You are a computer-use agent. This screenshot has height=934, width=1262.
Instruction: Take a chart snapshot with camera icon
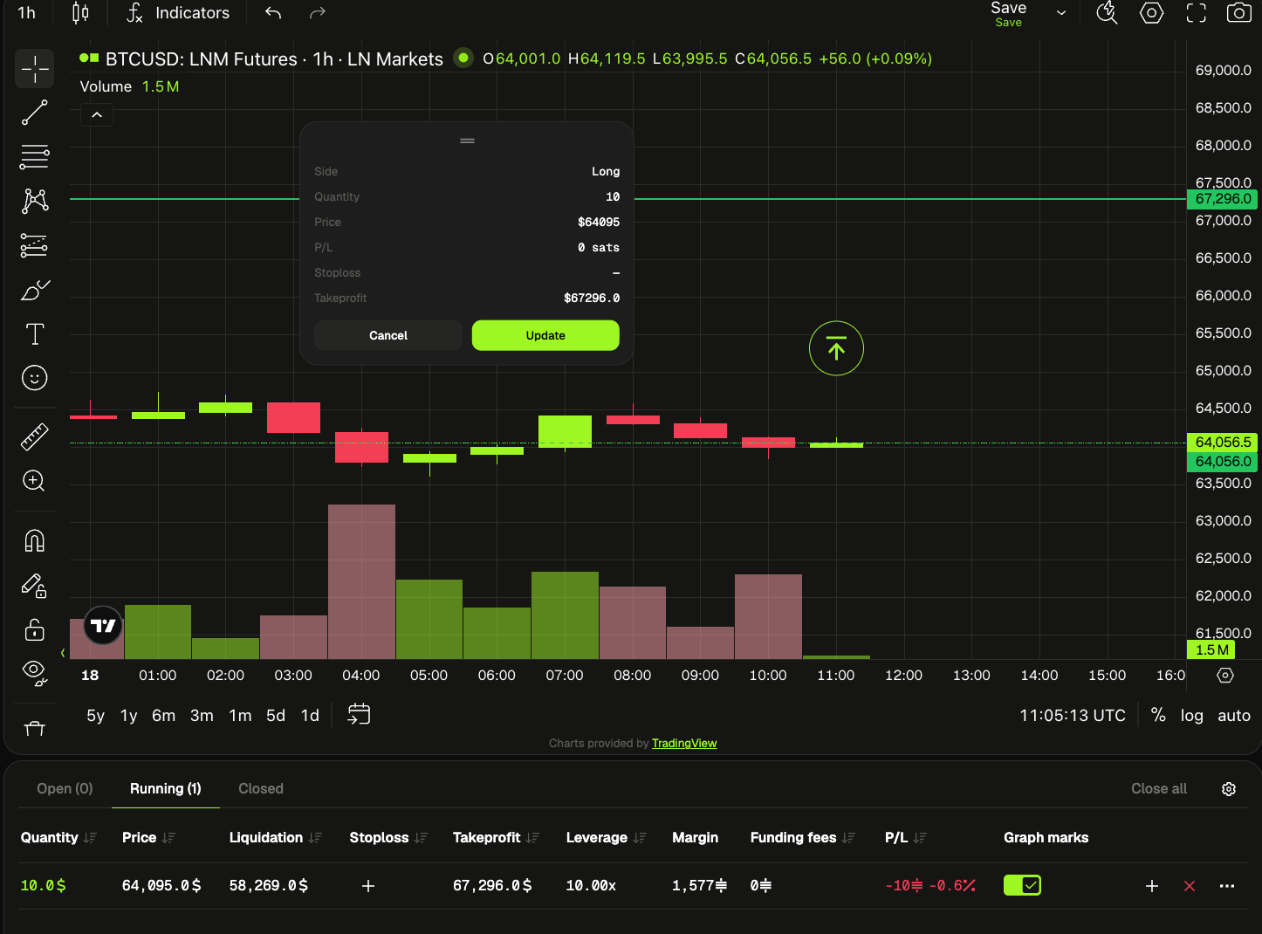(x=1239, y=13)
